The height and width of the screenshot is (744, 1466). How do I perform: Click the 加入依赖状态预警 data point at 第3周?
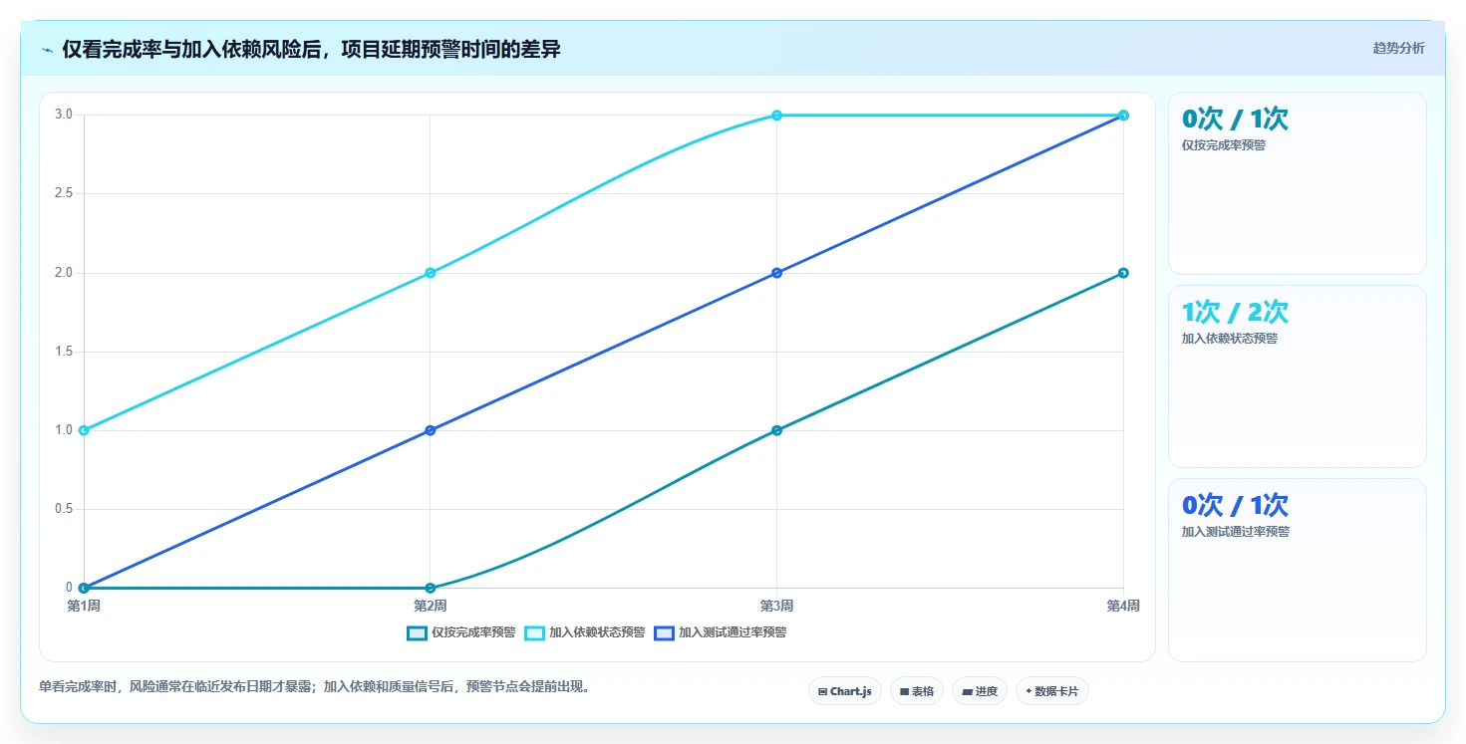(x=777, y=116)
